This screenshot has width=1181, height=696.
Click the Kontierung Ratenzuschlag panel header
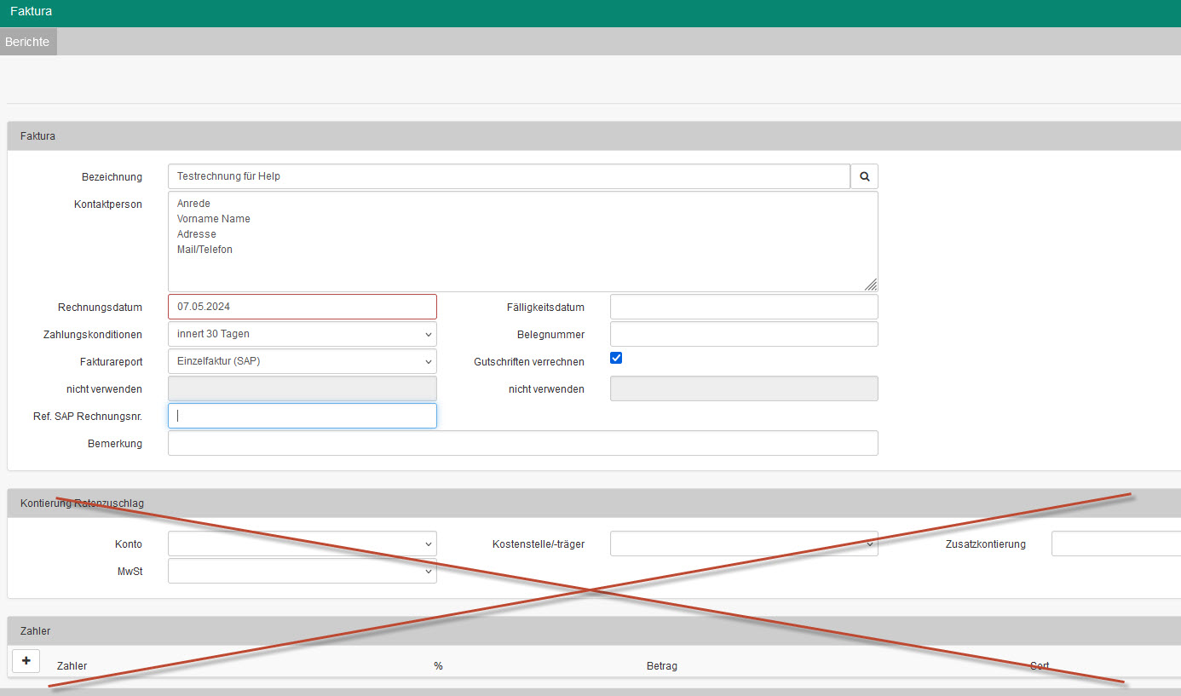point(594,503)
